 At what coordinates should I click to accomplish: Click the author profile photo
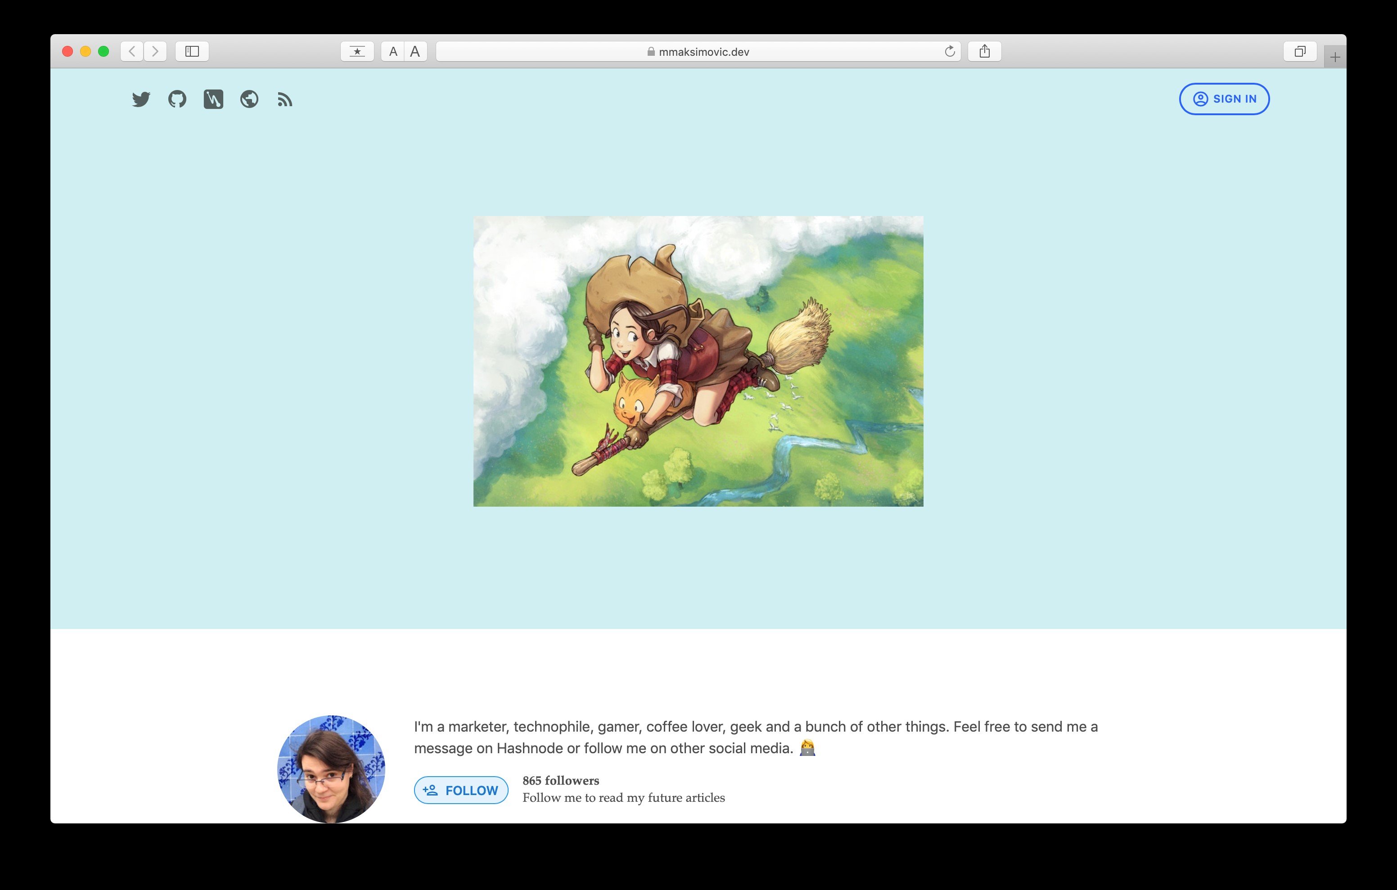click(x=331, y=769)
